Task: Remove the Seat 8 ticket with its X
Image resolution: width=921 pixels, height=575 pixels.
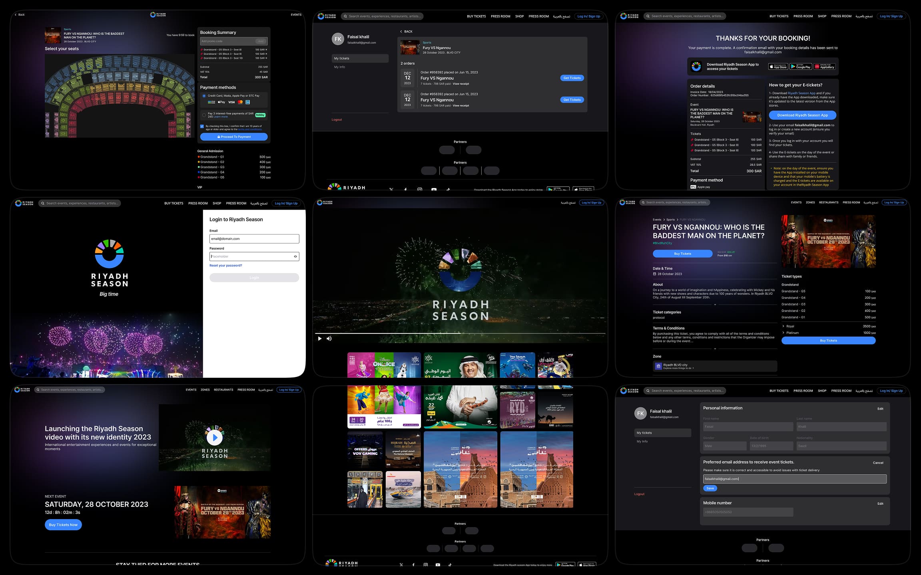Action: tap(266, 50)
